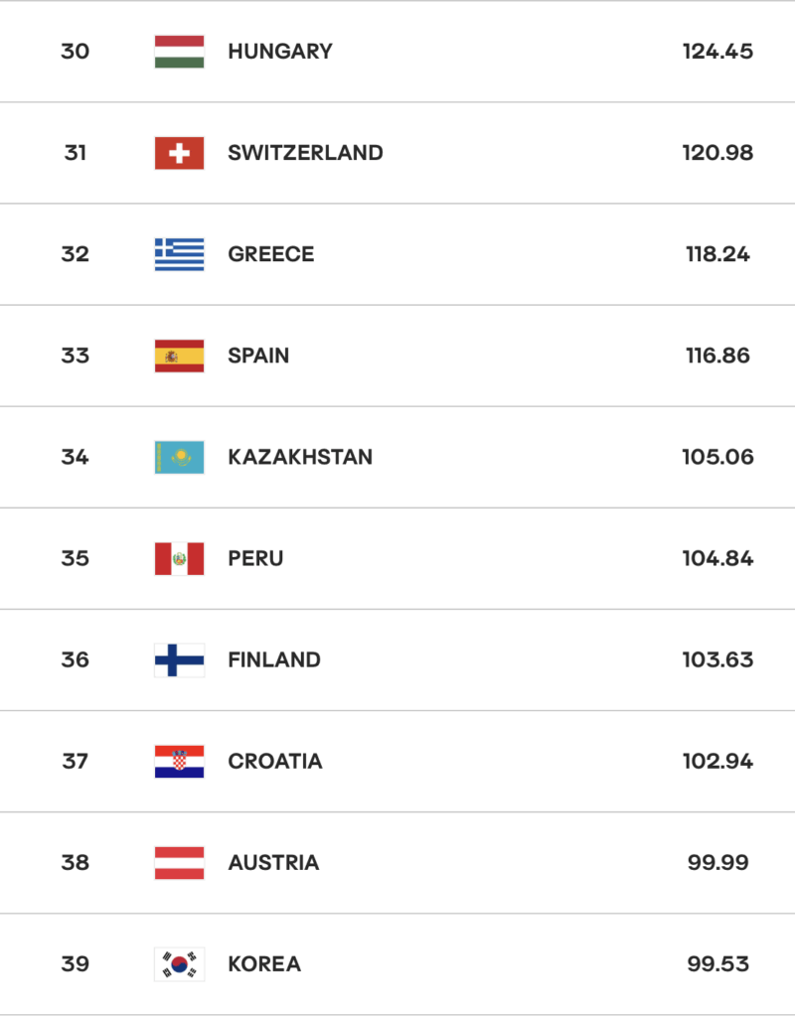
Task: Select the Greece flag icon
Action: (x=179, y=254)
